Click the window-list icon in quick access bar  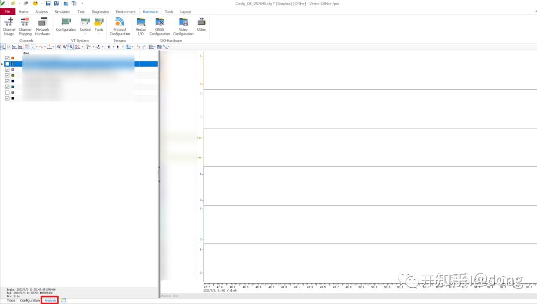tap(74, 3)
